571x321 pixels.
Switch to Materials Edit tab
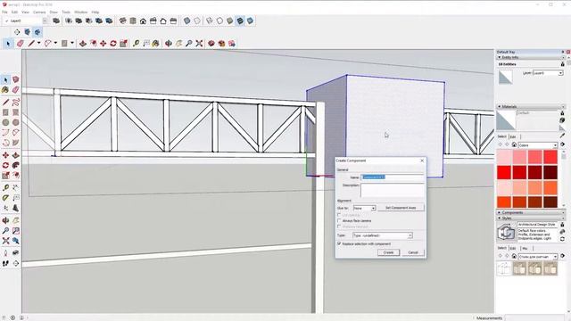coord(513,136)
